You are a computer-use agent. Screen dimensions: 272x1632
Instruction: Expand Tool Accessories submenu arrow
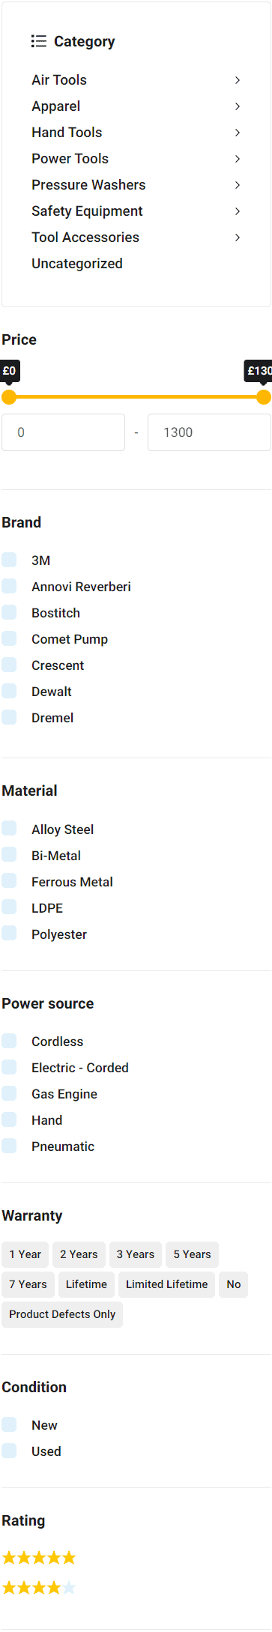click(238, 238)
